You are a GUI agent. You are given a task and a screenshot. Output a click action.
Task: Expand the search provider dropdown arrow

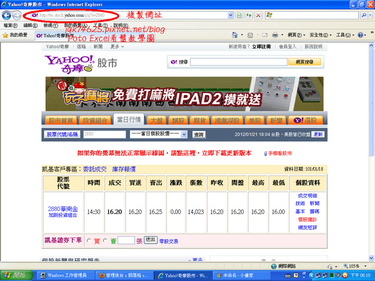pyautogui.click(x=370, y=15)
